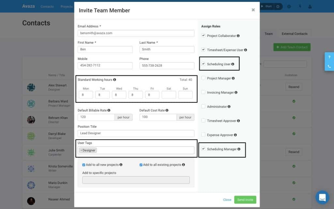Viewport: 334px width, 209px height.
Task: Enable the Project Manager role checkbox
Action: pyautogui.click(x=203, y=78)
